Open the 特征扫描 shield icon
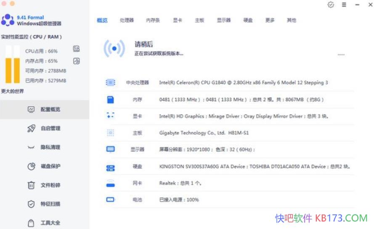Screen dimensions: 374x229 point(31,204)
